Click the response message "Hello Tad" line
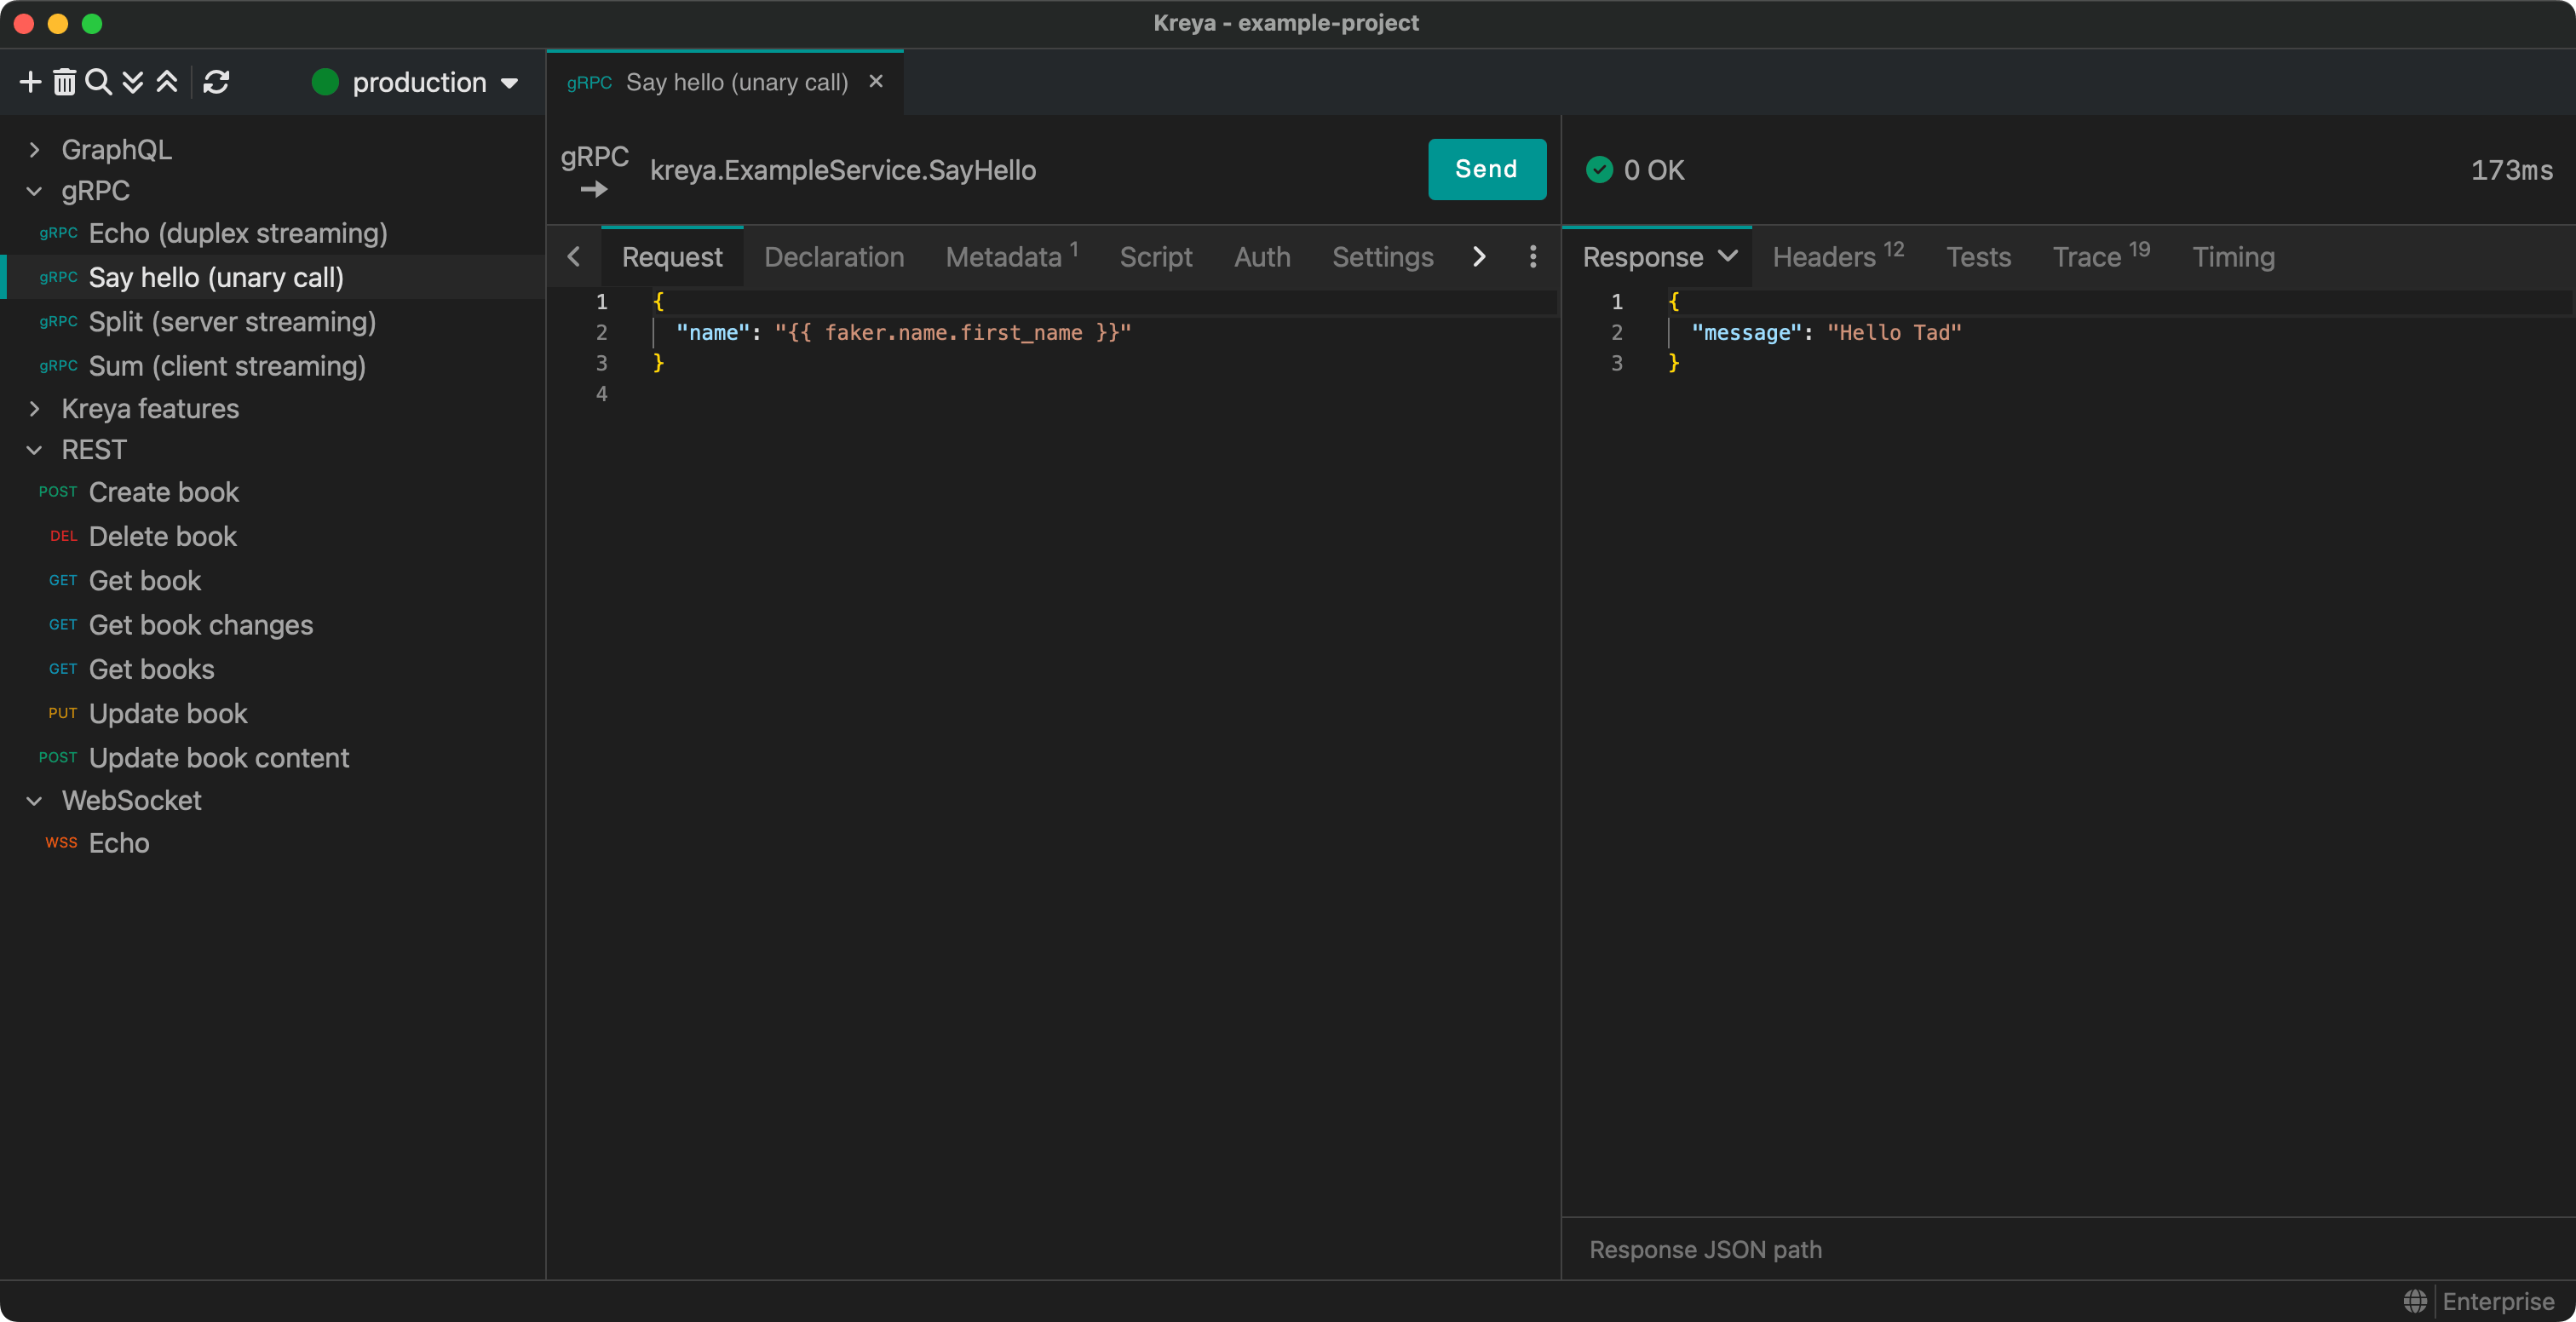The width and height of the screenshot is (2576, 1322). (x=1826, y=332)
